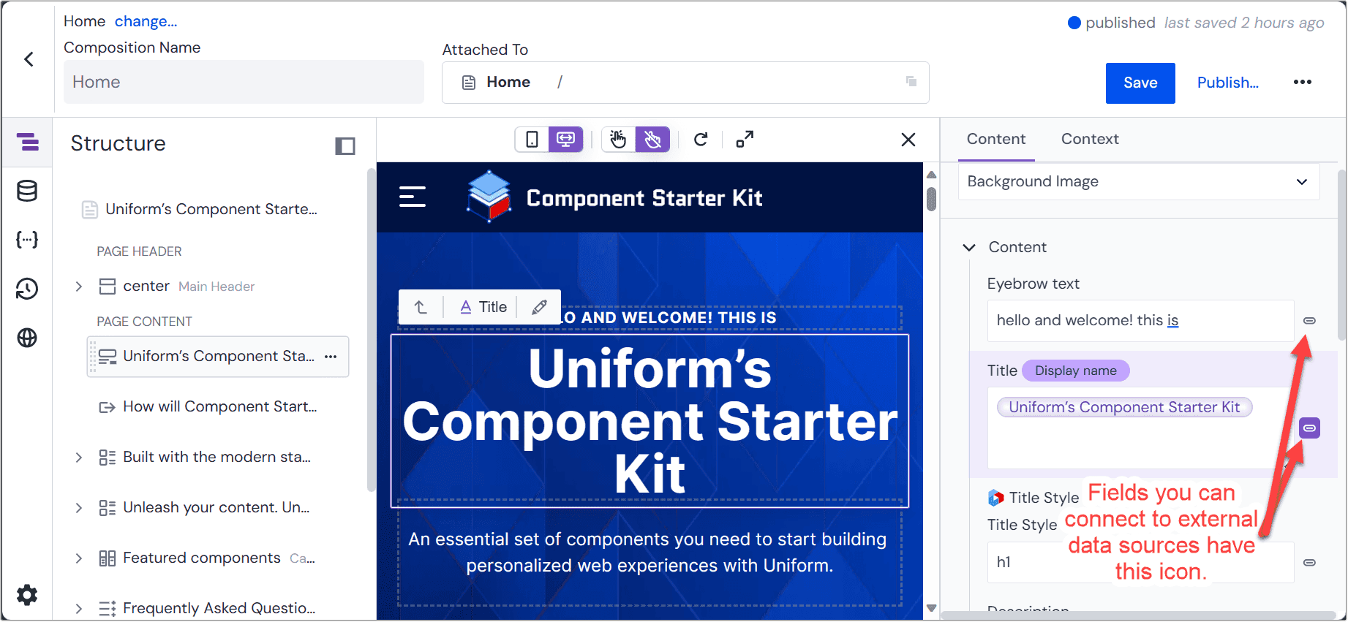Click the Eyebrow text input
1348x622 pixels.
pyautogui.click(x=1140, y=320)
